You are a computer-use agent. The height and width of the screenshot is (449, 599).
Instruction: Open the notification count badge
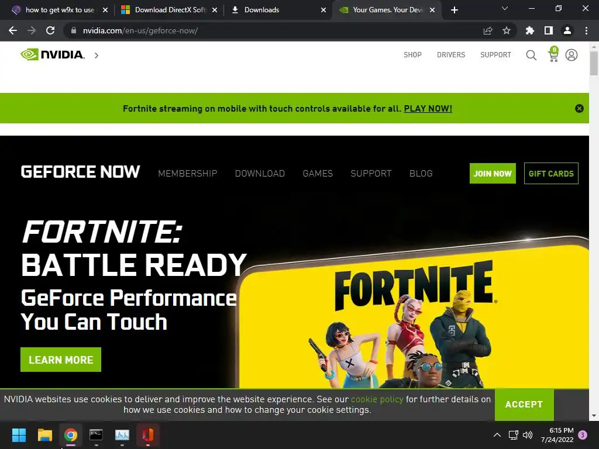point(583,435)
